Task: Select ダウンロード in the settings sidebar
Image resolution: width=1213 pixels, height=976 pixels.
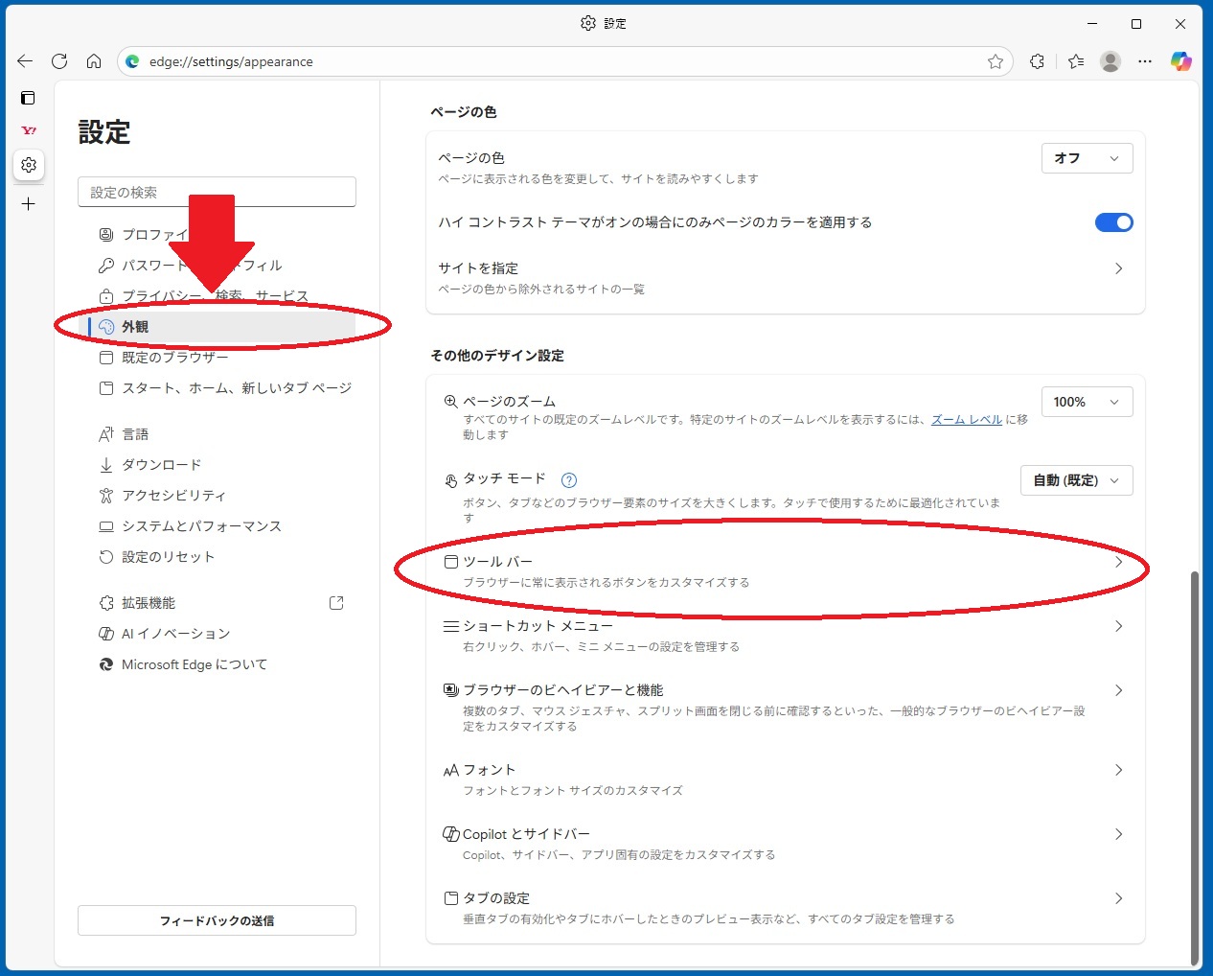Action: click(161, 465)
